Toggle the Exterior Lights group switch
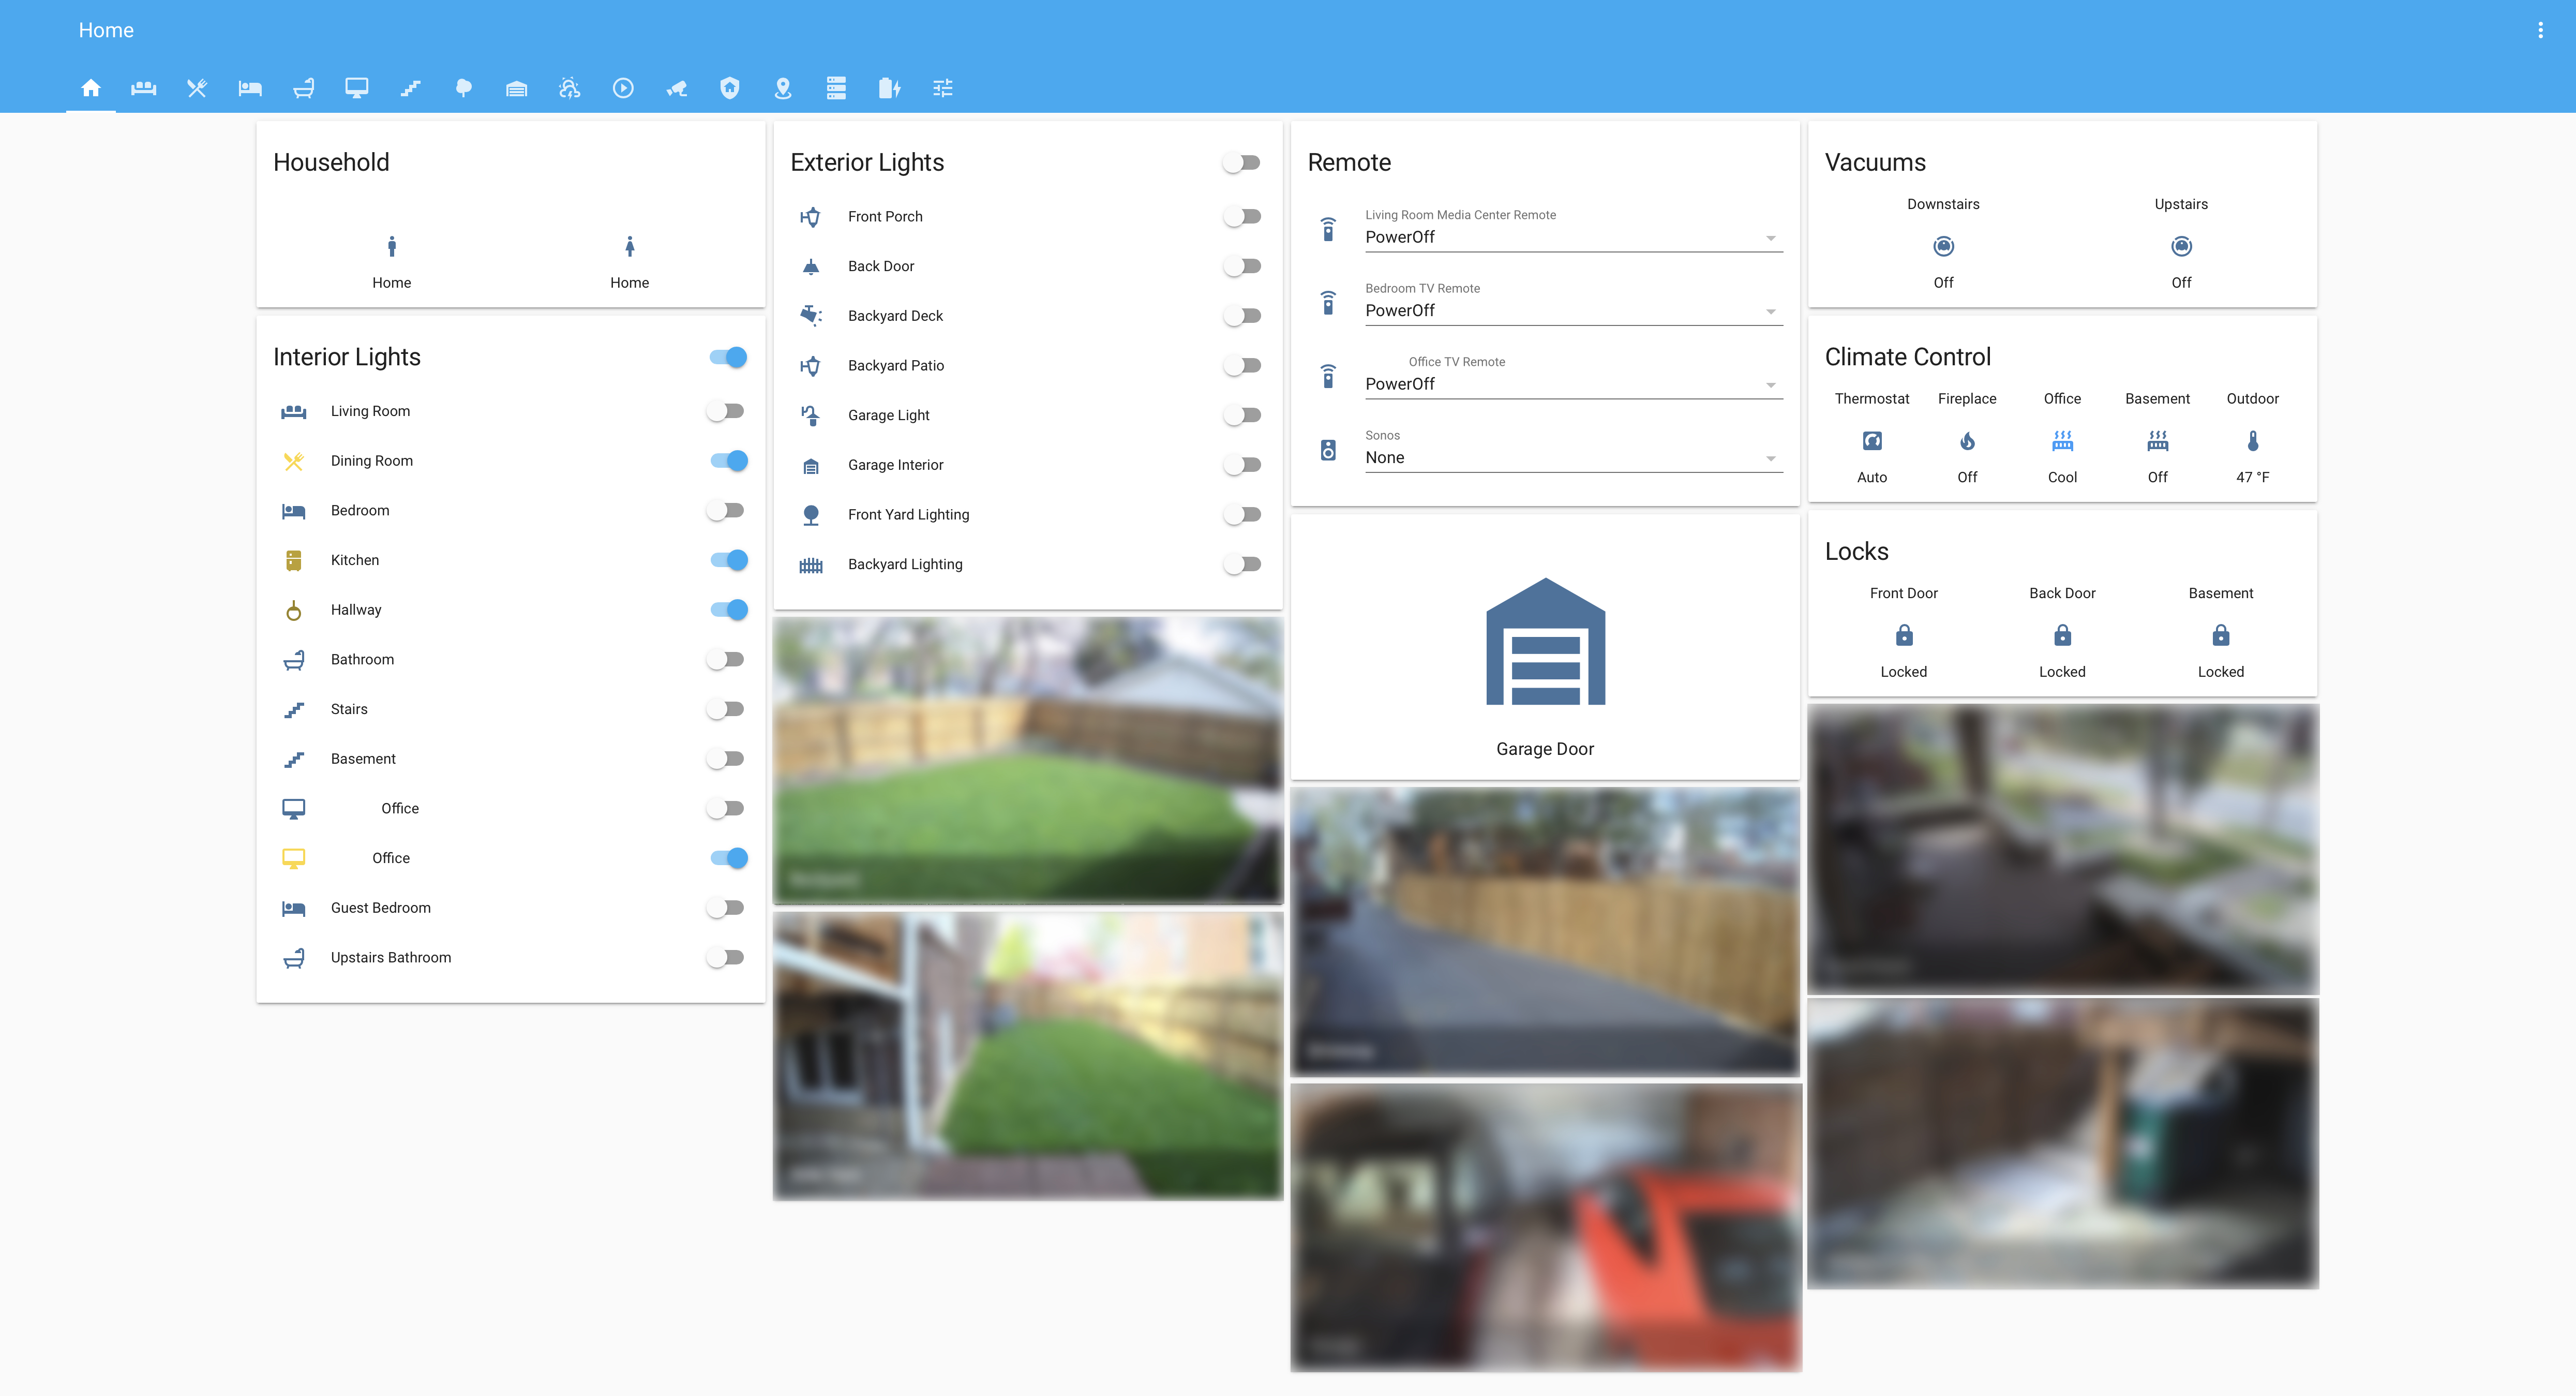Image resolution: width=2576 pixels, height=1396 pixels. point(1243,162)
